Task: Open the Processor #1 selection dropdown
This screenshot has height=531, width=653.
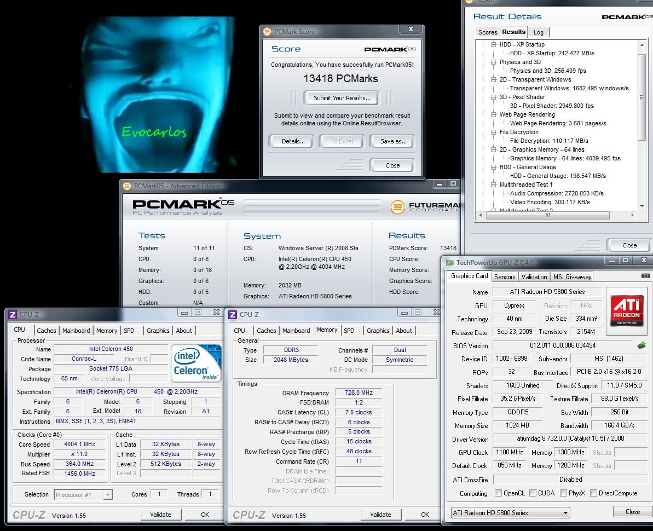Action: coord(83,495)
